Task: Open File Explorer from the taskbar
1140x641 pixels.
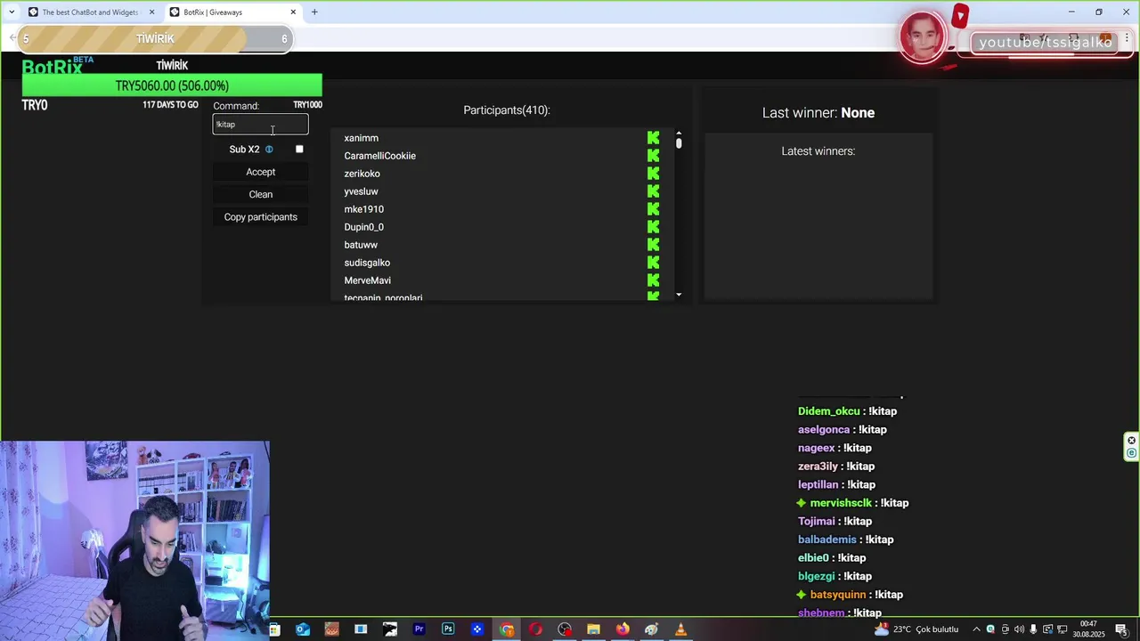Action: [x=593, y=629]
